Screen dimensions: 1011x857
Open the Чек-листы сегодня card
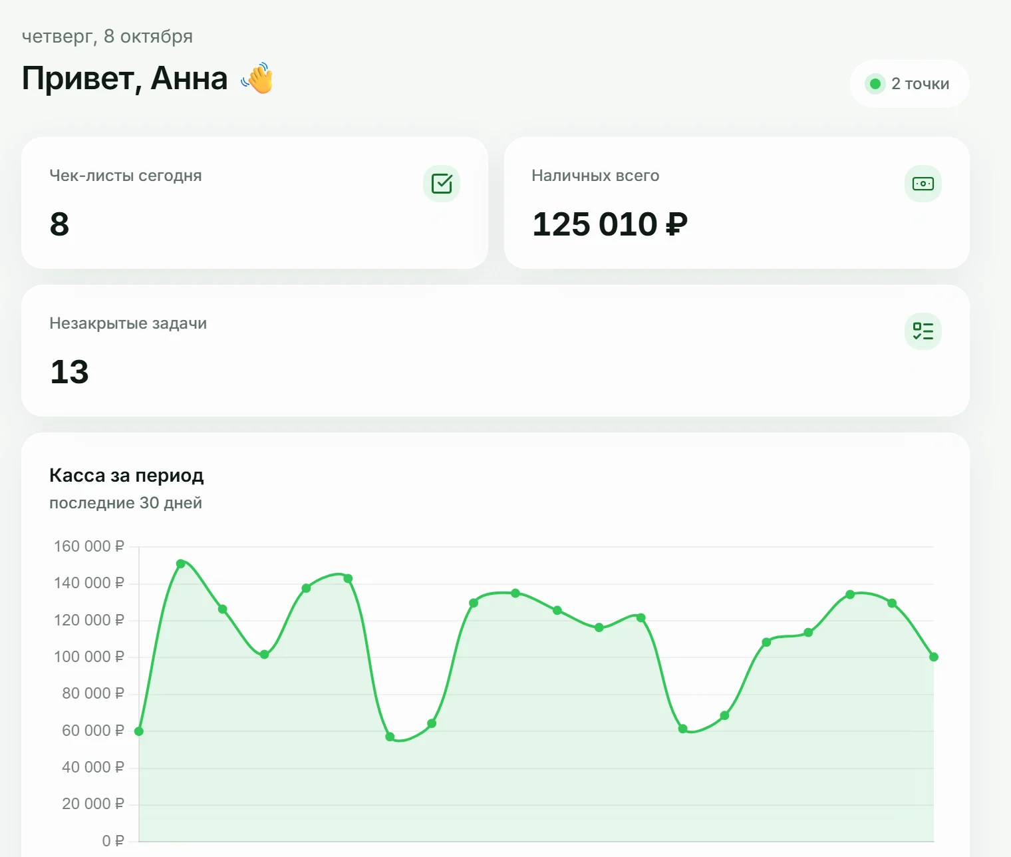point(255,203)
